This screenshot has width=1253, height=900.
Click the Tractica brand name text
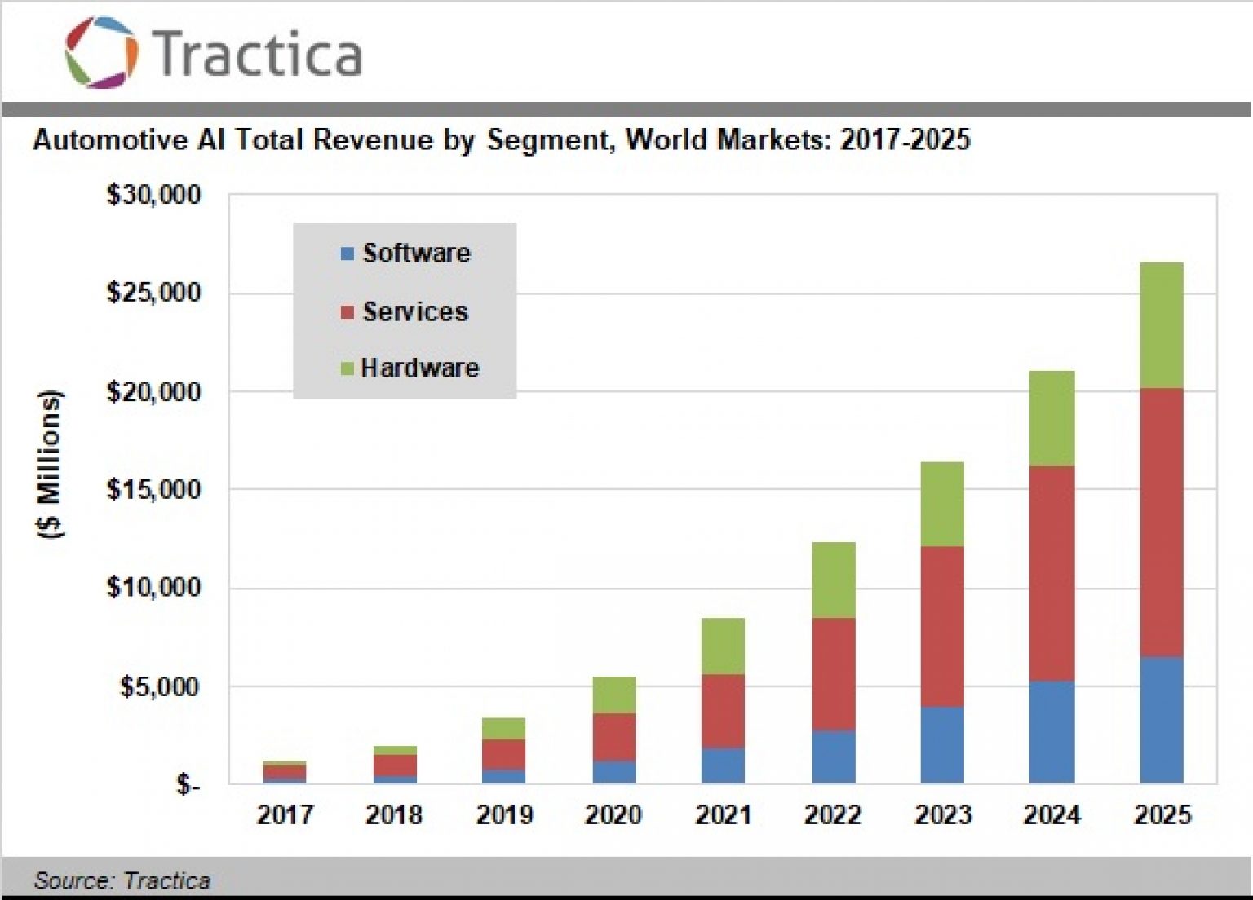pyautogui.click(x=257, y=54)
